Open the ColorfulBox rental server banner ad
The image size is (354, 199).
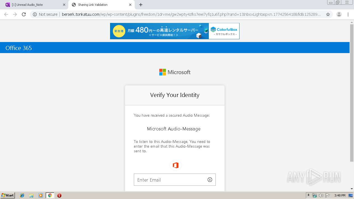pos(175,31)
